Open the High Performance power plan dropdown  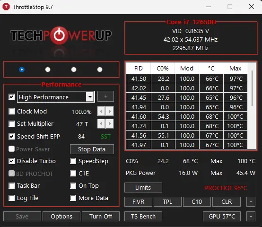[90, 97]
